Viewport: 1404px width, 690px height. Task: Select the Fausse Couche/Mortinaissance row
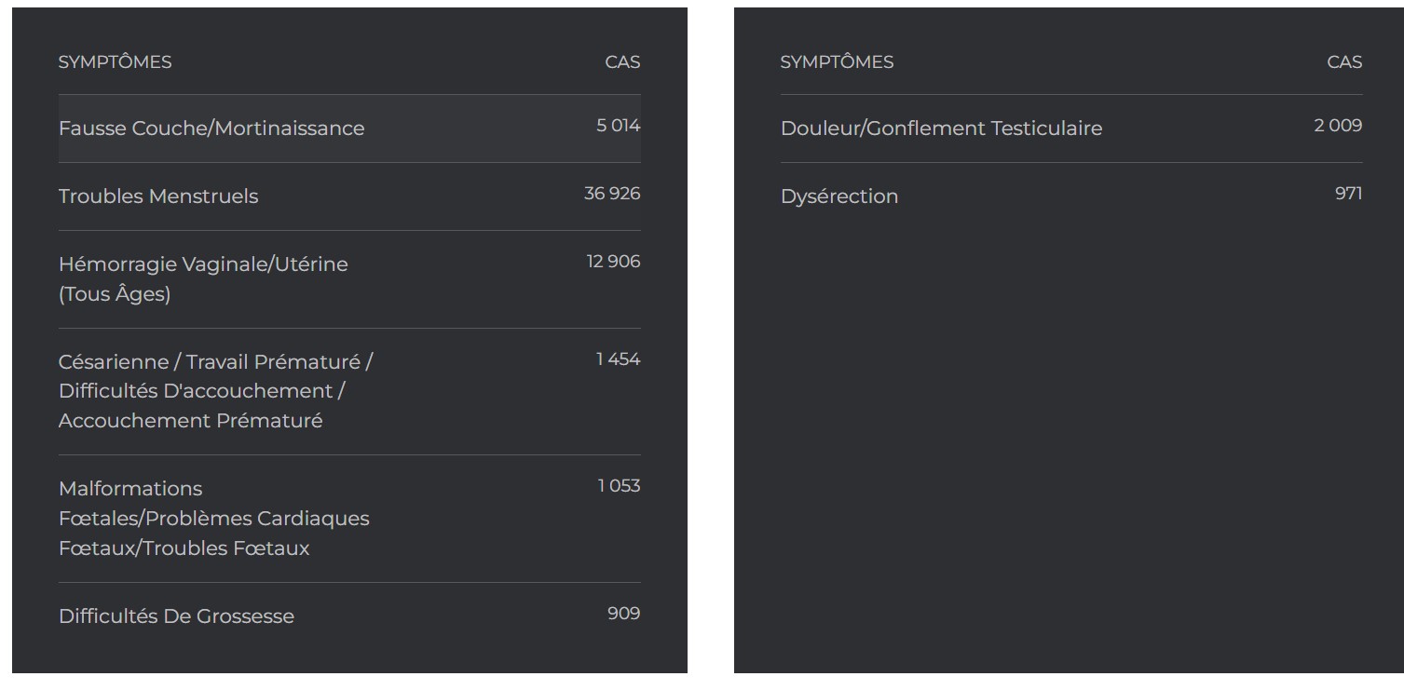click(x=349, y=129)
